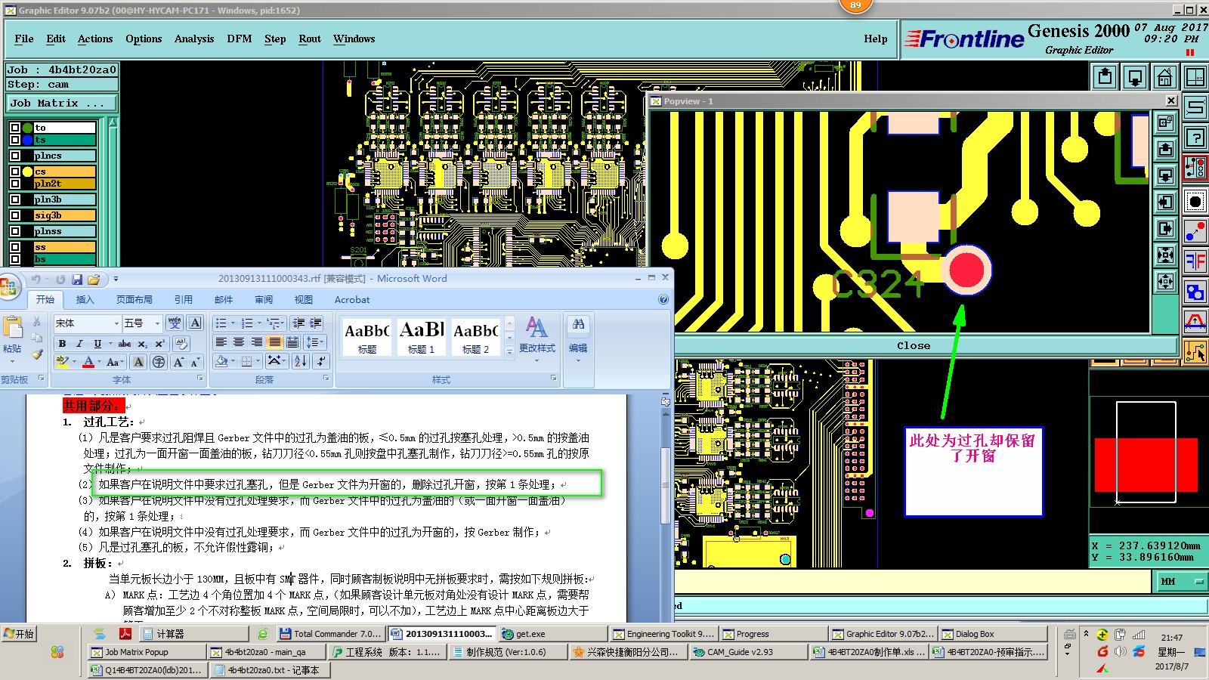Open the bullets list dropdown arrow
Image resolution: width=1209 pixels, height=680 pixels.
233,323
